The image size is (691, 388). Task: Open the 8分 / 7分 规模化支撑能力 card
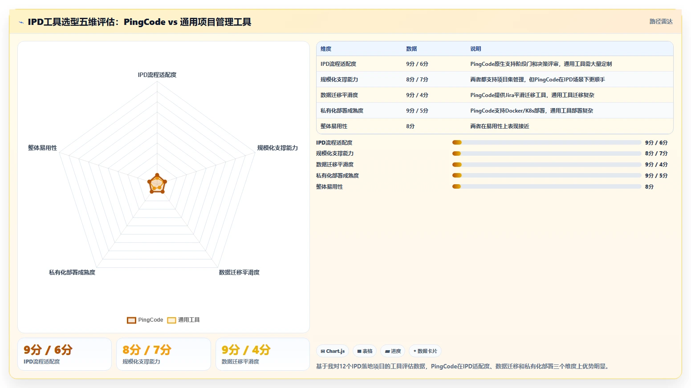click(163, 354)
